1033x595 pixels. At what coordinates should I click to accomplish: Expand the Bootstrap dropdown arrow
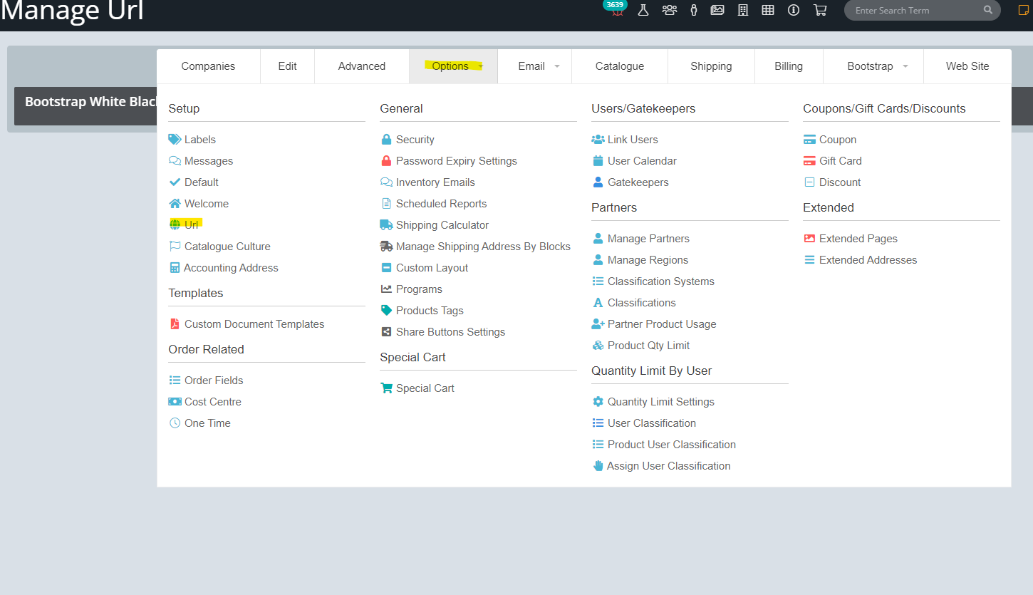point(905,67)
